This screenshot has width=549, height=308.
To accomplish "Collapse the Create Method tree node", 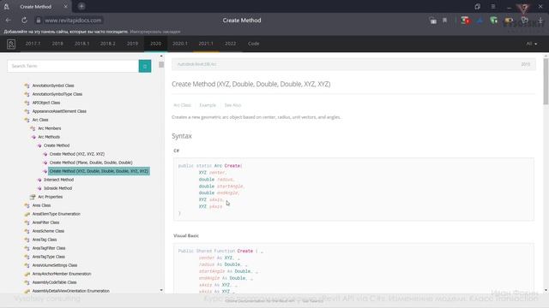I will point(57,145).
